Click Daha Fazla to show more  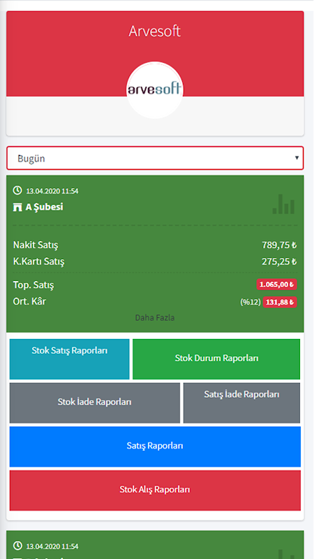155,317
